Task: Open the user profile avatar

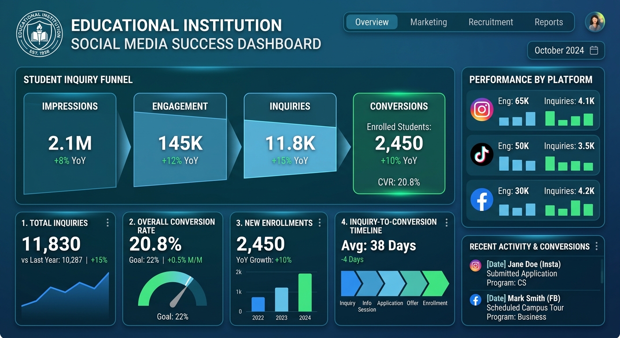Action: click(595, 22)
